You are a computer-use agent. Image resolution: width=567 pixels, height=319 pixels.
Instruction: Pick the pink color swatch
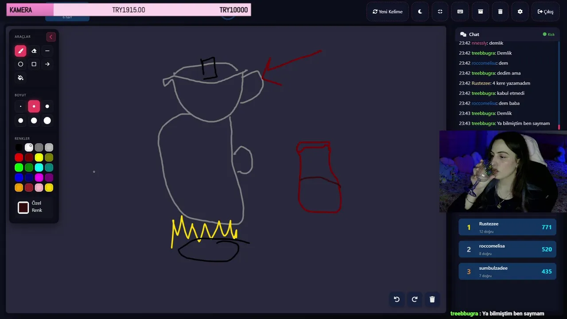39,188
